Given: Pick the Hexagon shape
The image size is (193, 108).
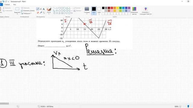Looking at the screenshot, I should pyautogui.click(x=62, y=11).
